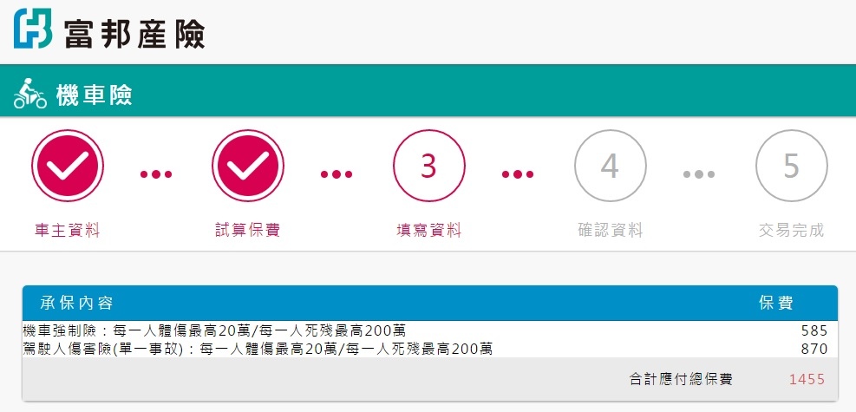Go to step one checkmark circle

(x=67, y=166)
